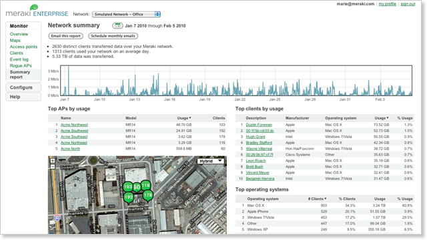Click the Email this report button
The width and height of the screenshot is (427, 240).
click(x=65, y=36)
